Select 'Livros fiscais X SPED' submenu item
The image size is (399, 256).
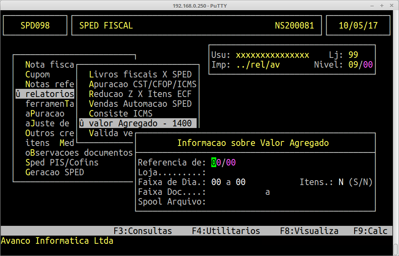(140, 75)
